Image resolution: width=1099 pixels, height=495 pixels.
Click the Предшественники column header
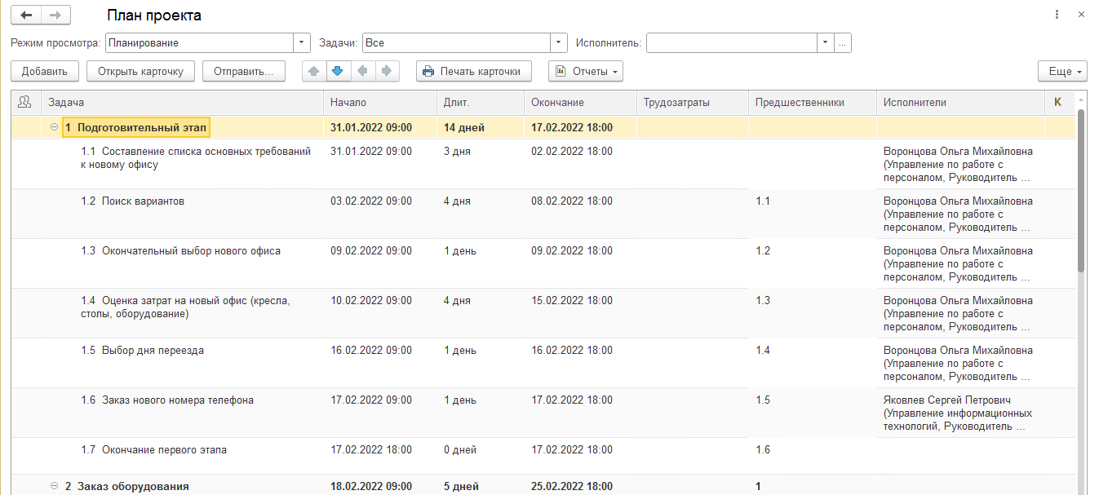pyautogui.click(x=813, y=102)
